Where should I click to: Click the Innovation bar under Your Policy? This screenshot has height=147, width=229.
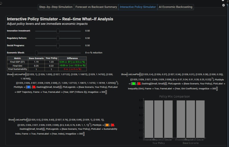pos(149,119)
